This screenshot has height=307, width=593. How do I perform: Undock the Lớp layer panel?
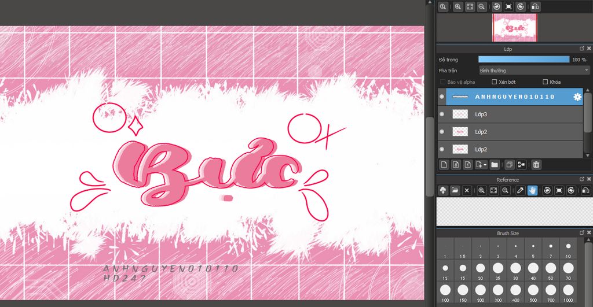[581, 49]
